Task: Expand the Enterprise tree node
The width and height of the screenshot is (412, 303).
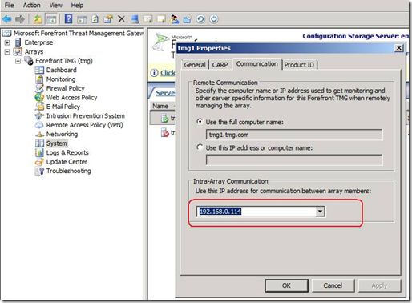Action: [x=7, y=42]
